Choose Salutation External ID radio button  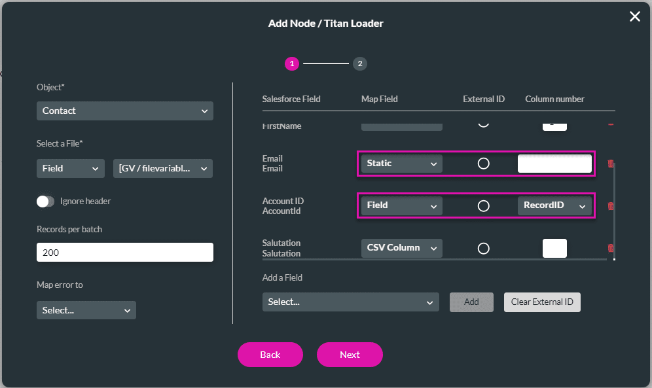[483, 248]
